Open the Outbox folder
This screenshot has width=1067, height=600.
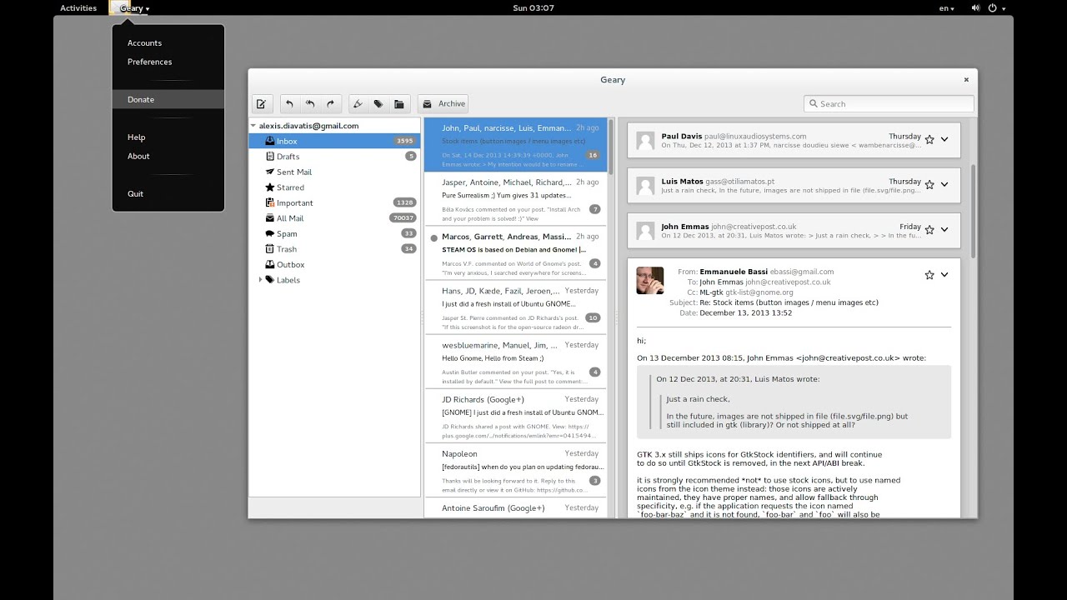click(334, 265)
